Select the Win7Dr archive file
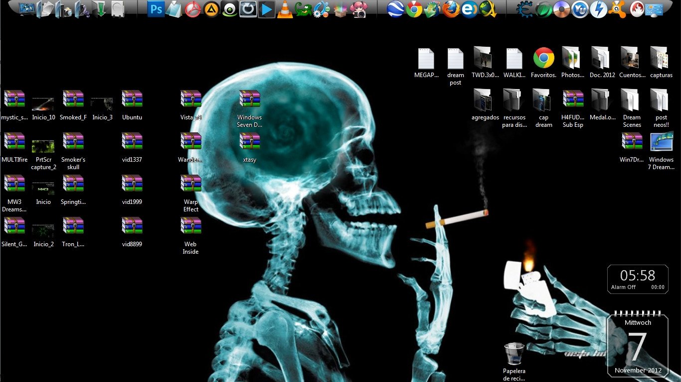 pyautogui.click(x=632, y=147)
